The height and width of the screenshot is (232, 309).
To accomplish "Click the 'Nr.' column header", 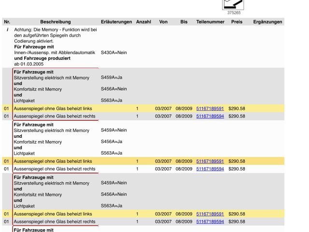I will tap(7, 22).
